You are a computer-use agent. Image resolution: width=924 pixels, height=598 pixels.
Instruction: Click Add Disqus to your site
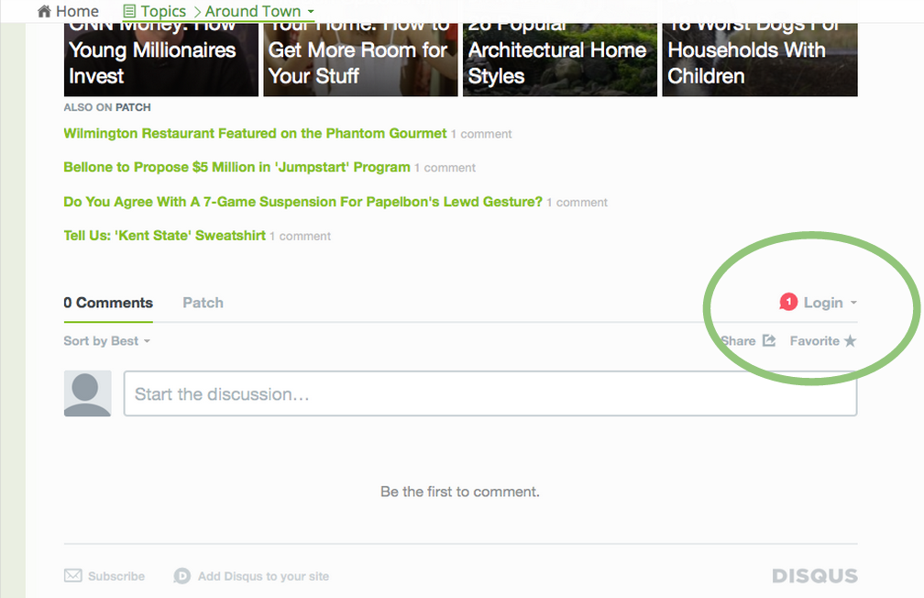coord(263,576)
